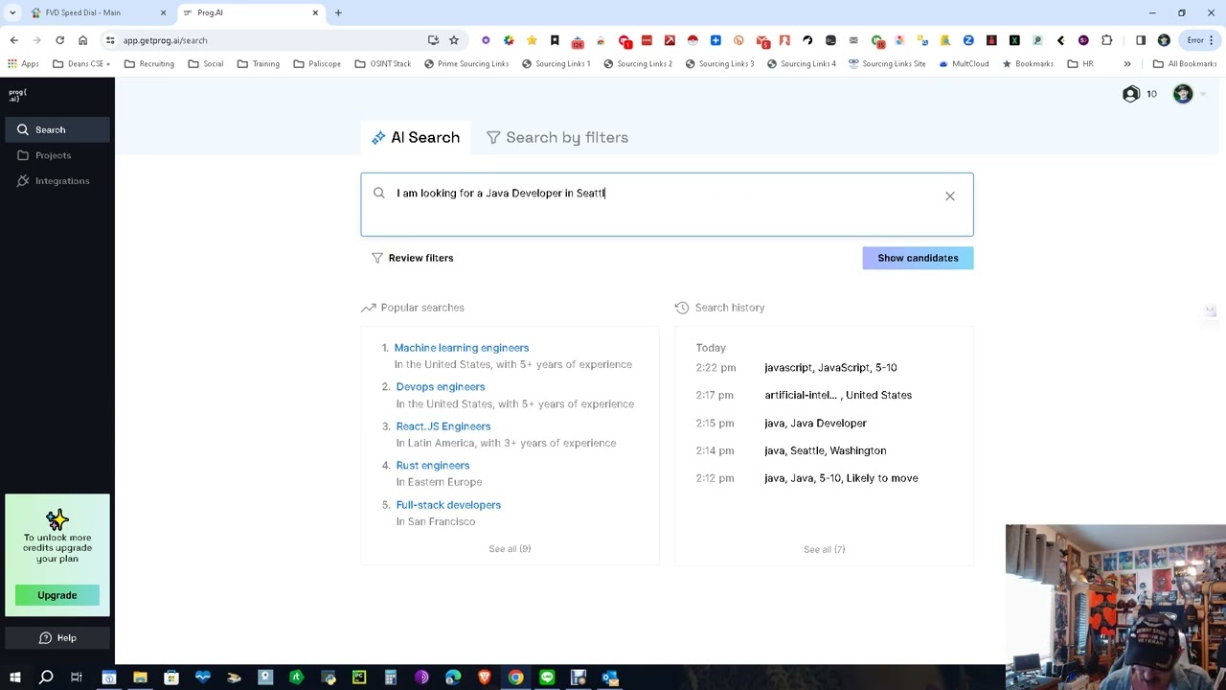The width and height of the screenshot is (1226, 690).
Task: Click the Show candidates button
Action: 918,258
